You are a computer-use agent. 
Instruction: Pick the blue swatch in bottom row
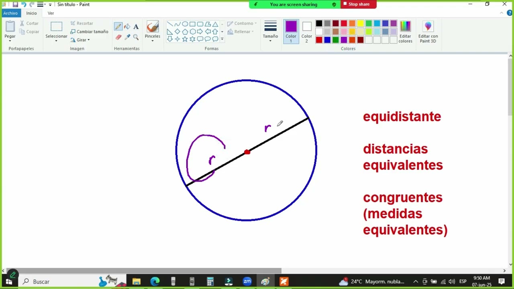(327, 40)
